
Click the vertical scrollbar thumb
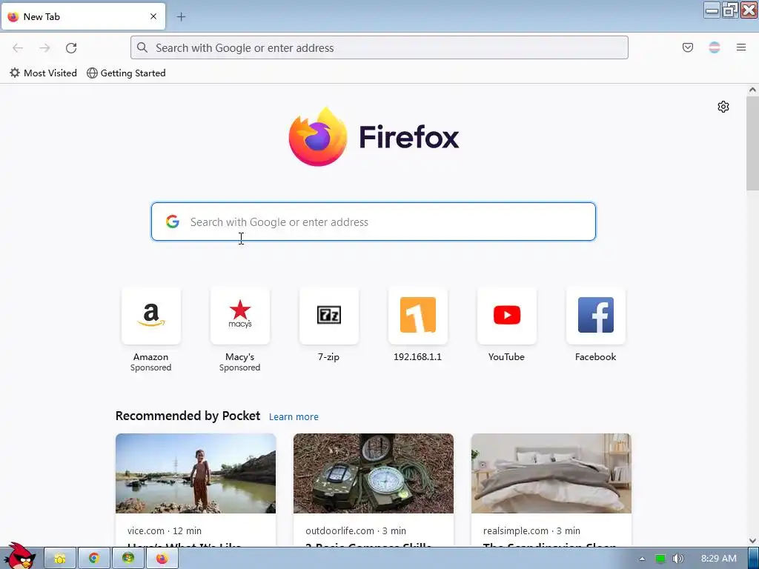click(x=752, y=143)
